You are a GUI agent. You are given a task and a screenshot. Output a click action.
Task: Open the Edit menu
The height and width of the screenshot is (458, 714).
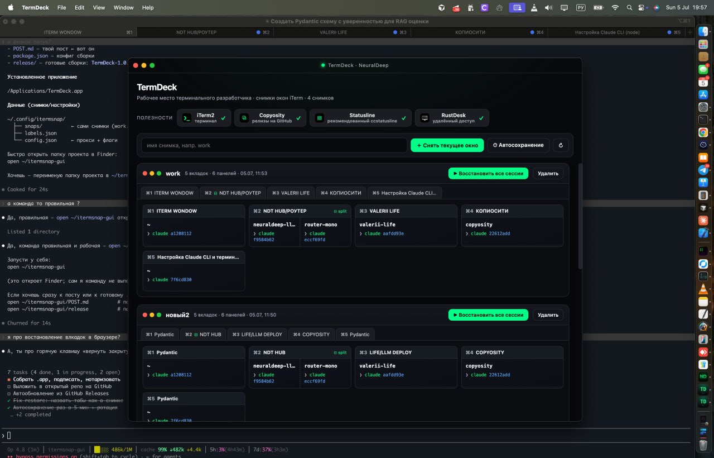pyautogui.click(x=80, y=8)
